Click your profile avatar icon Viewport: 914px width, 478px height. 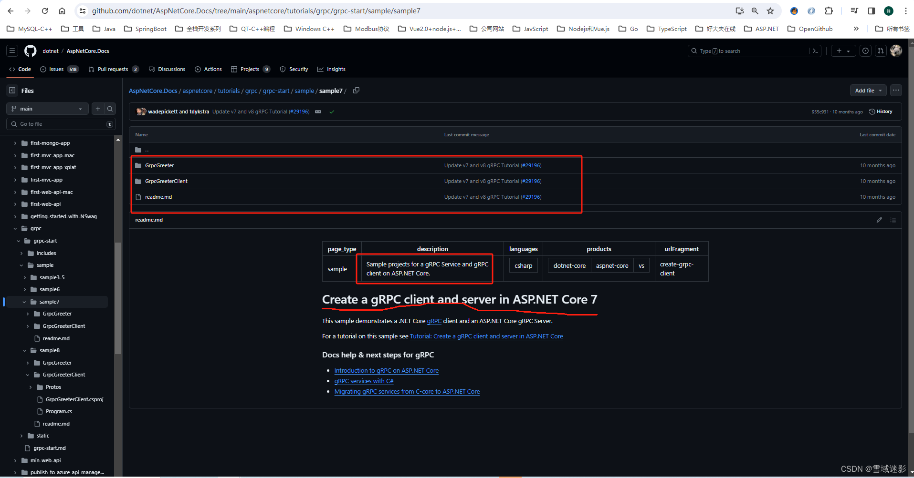point(896,51)
